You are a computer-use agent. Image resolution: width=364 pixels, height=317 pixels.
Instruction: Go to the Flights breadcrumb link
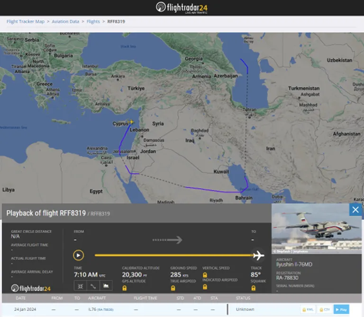(93, 22)
